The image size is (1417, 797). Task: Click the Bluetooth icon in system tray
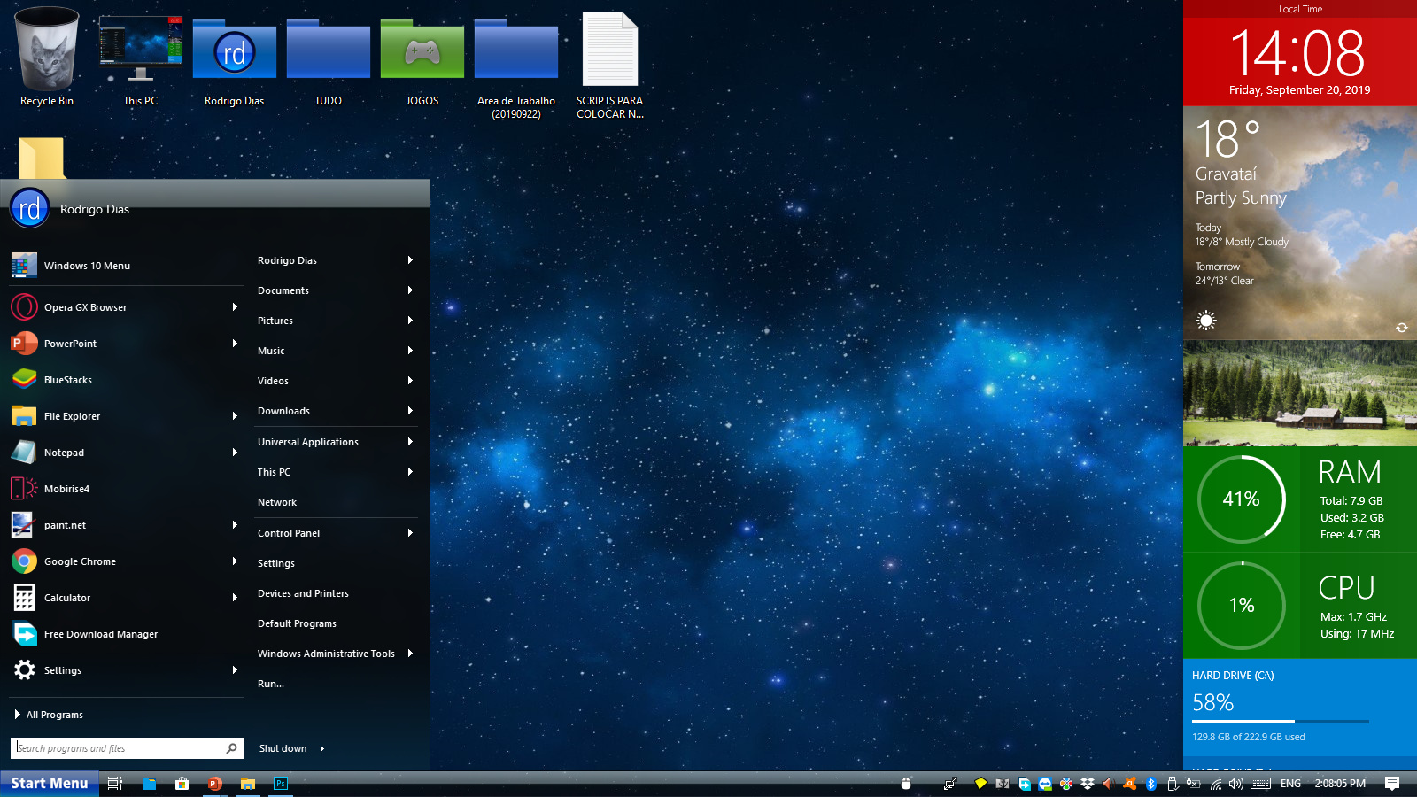point(1151,784)
